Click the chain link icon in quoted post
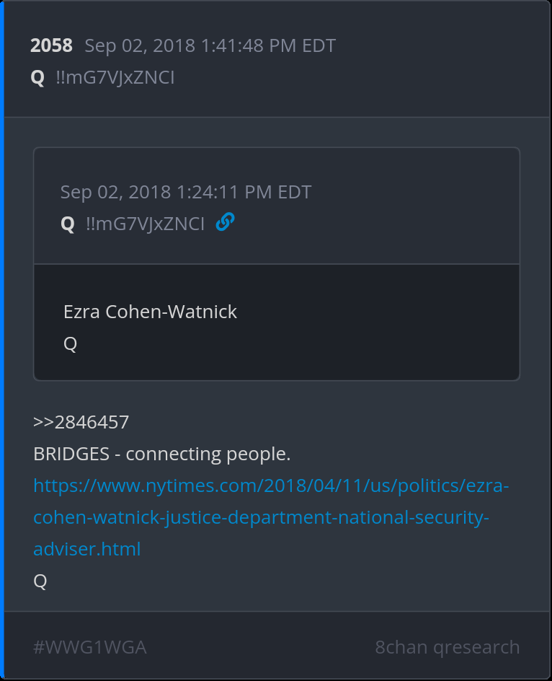This screenshot has height=681, width=552. tap(225, 223)
